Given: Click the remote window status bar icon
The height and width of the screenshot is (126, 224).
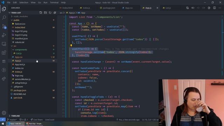Looking at the screenshot, I should coord(3,120).
